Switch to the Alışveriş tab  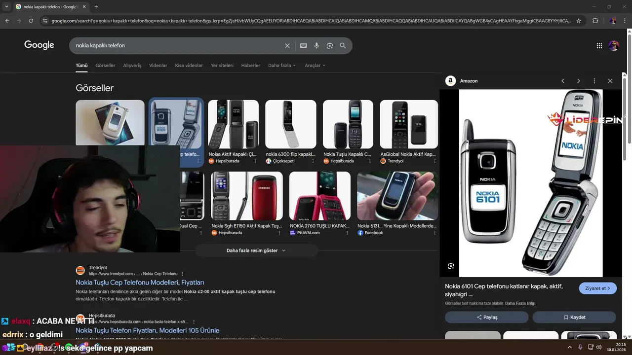pyautogui.click(x=132, y=66)
